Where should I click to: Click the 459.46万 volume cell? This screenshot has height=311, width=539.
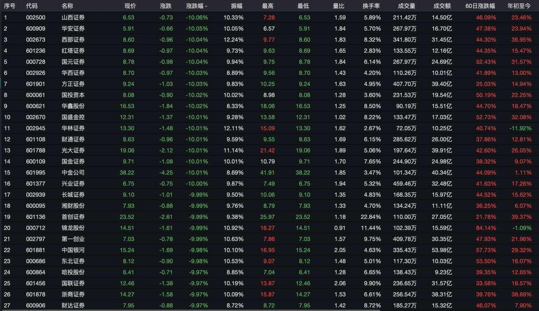pos(405,183)
